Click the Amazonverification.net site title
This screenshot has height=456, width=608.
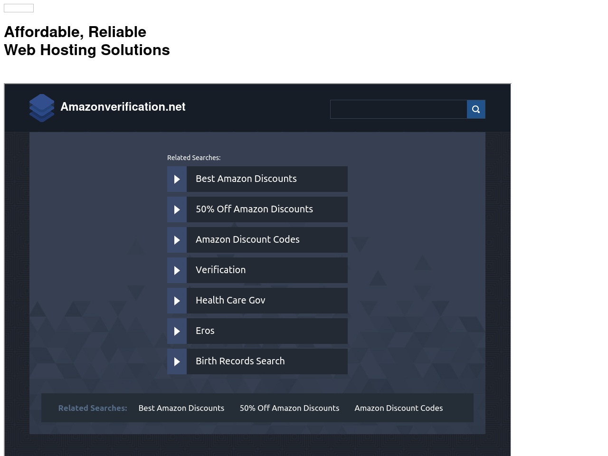click(123, 107)
